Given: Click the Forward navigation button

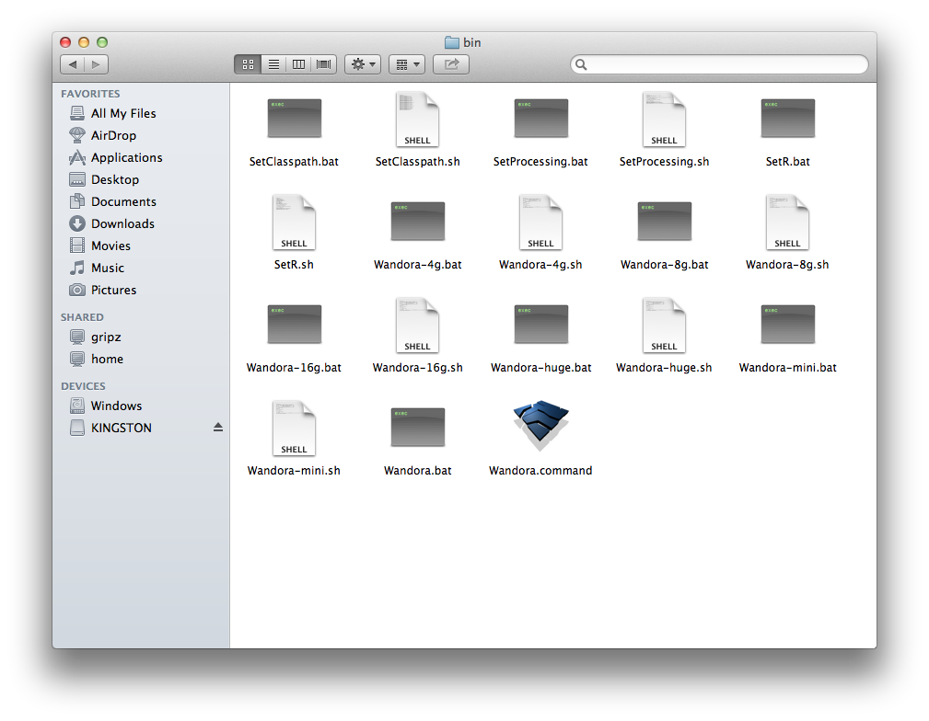Looking at the screenshot, I should [97, 64].
